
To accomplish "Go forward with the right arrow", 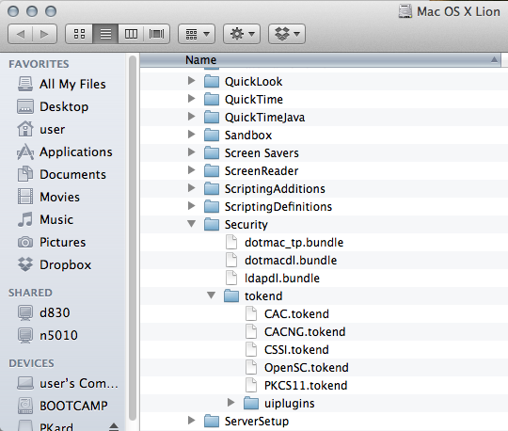I will 45,34.
